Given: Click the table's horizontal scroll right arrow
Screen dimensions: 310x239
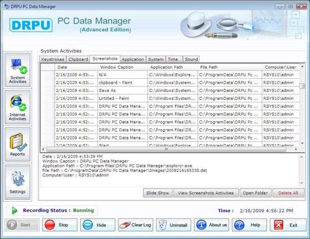Looking at the screenshot, I should pyautogui.click(x=296, y=149).
